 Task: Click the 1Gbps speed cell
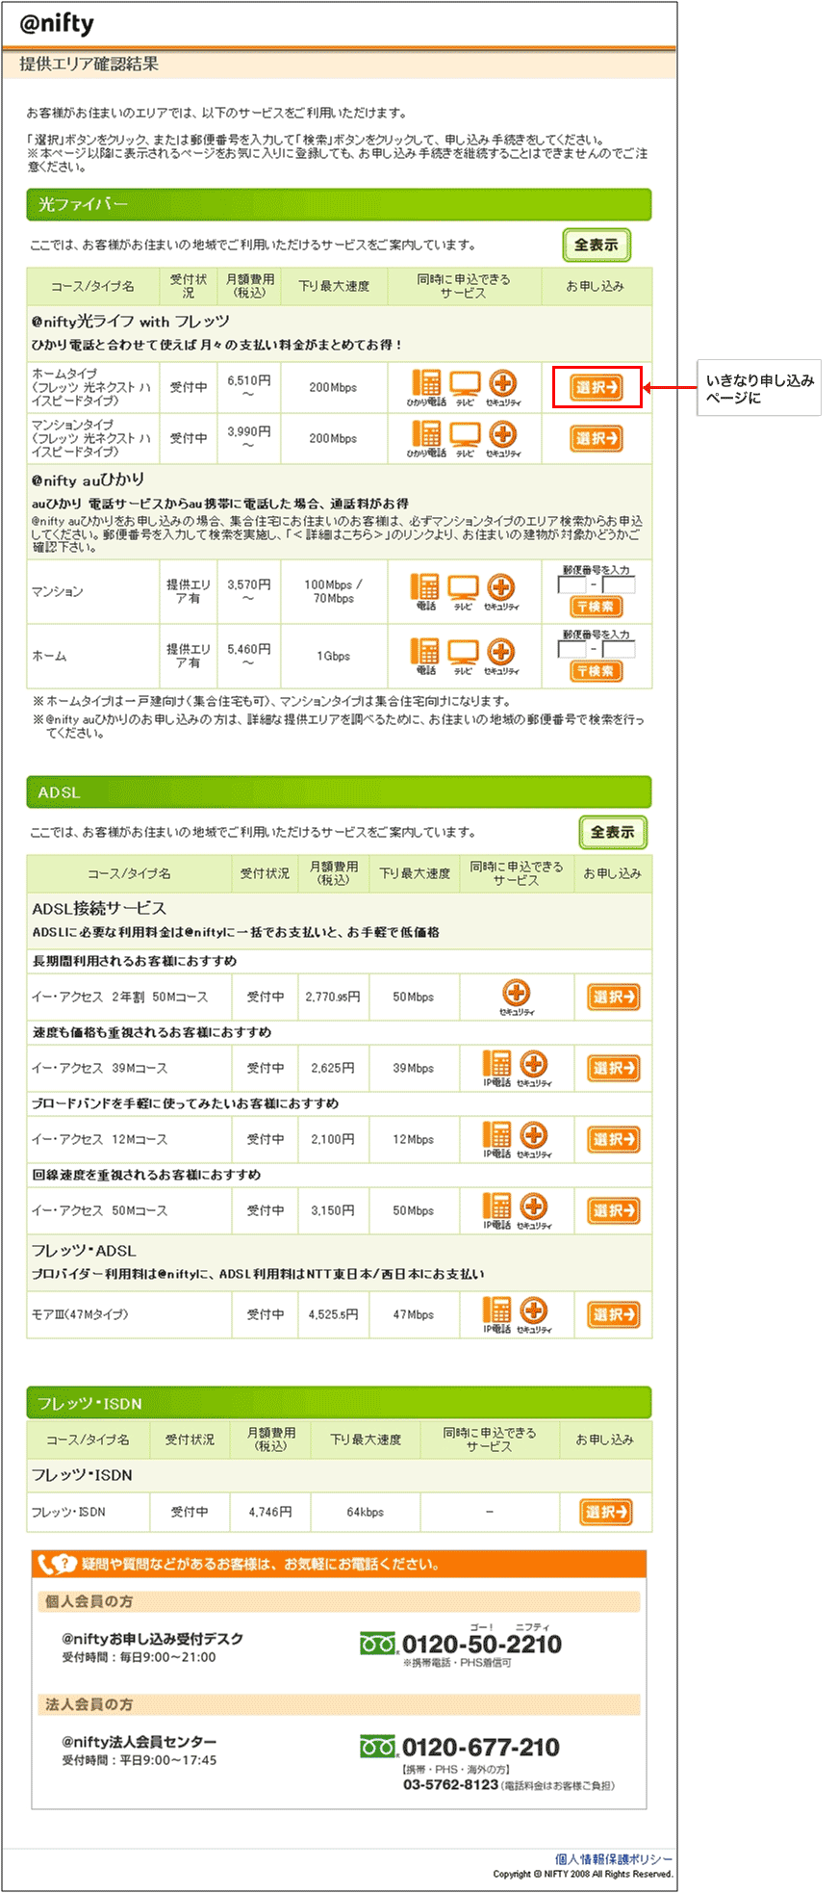coord(334,656)
